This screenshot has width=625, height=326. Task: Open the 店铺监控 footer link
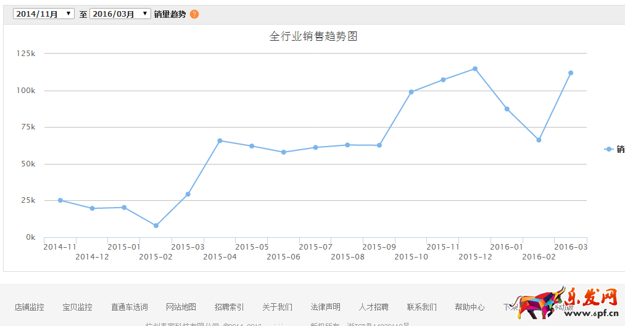[30, 307]
